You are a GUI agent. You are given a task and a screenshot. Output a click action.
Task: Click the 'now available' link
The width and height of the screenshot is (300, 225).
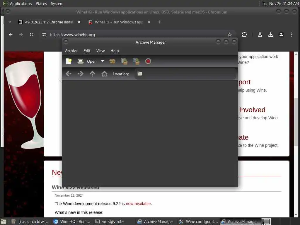pos(138,204)
